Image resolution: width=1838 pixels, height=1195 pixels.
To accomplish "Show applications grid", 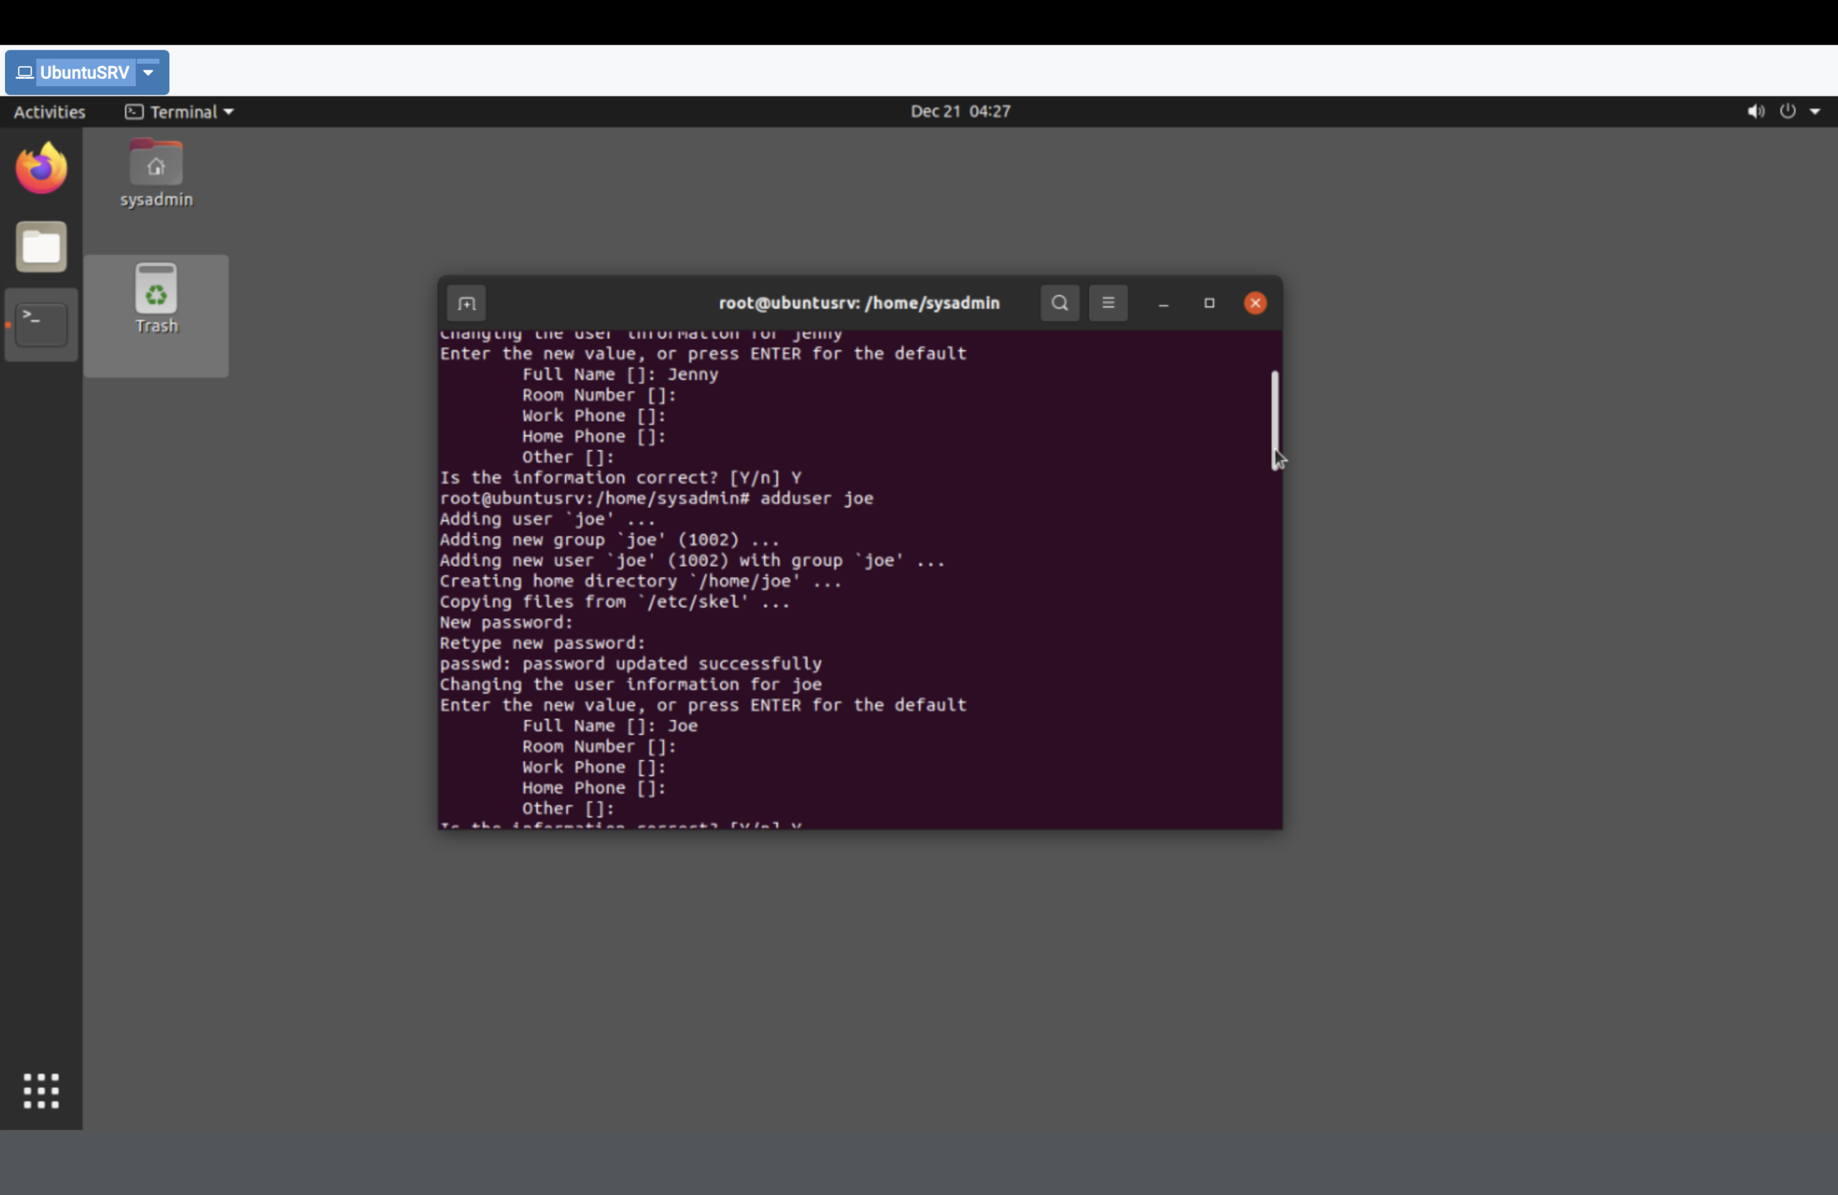I will tap(42, 1090).
